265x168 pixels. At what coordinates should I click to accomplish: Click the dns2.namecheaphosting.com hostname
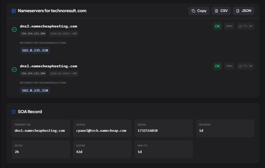click(48, 26)
